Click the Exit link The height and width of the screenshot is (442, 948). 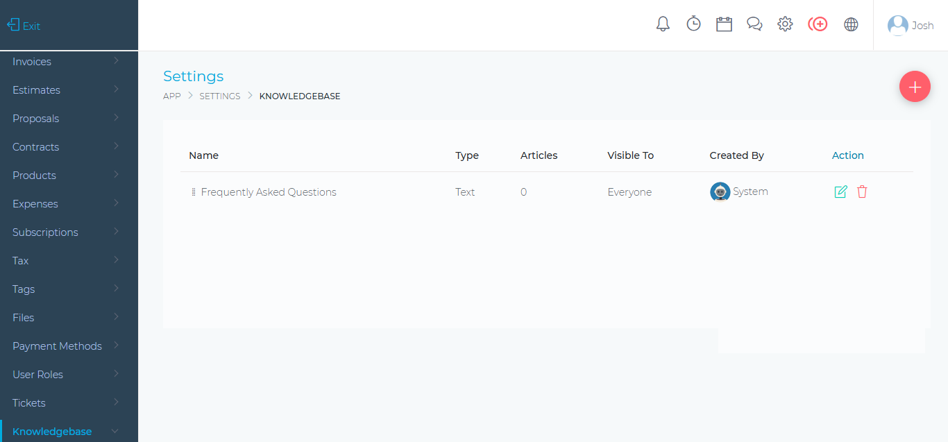tap(24, 26)
